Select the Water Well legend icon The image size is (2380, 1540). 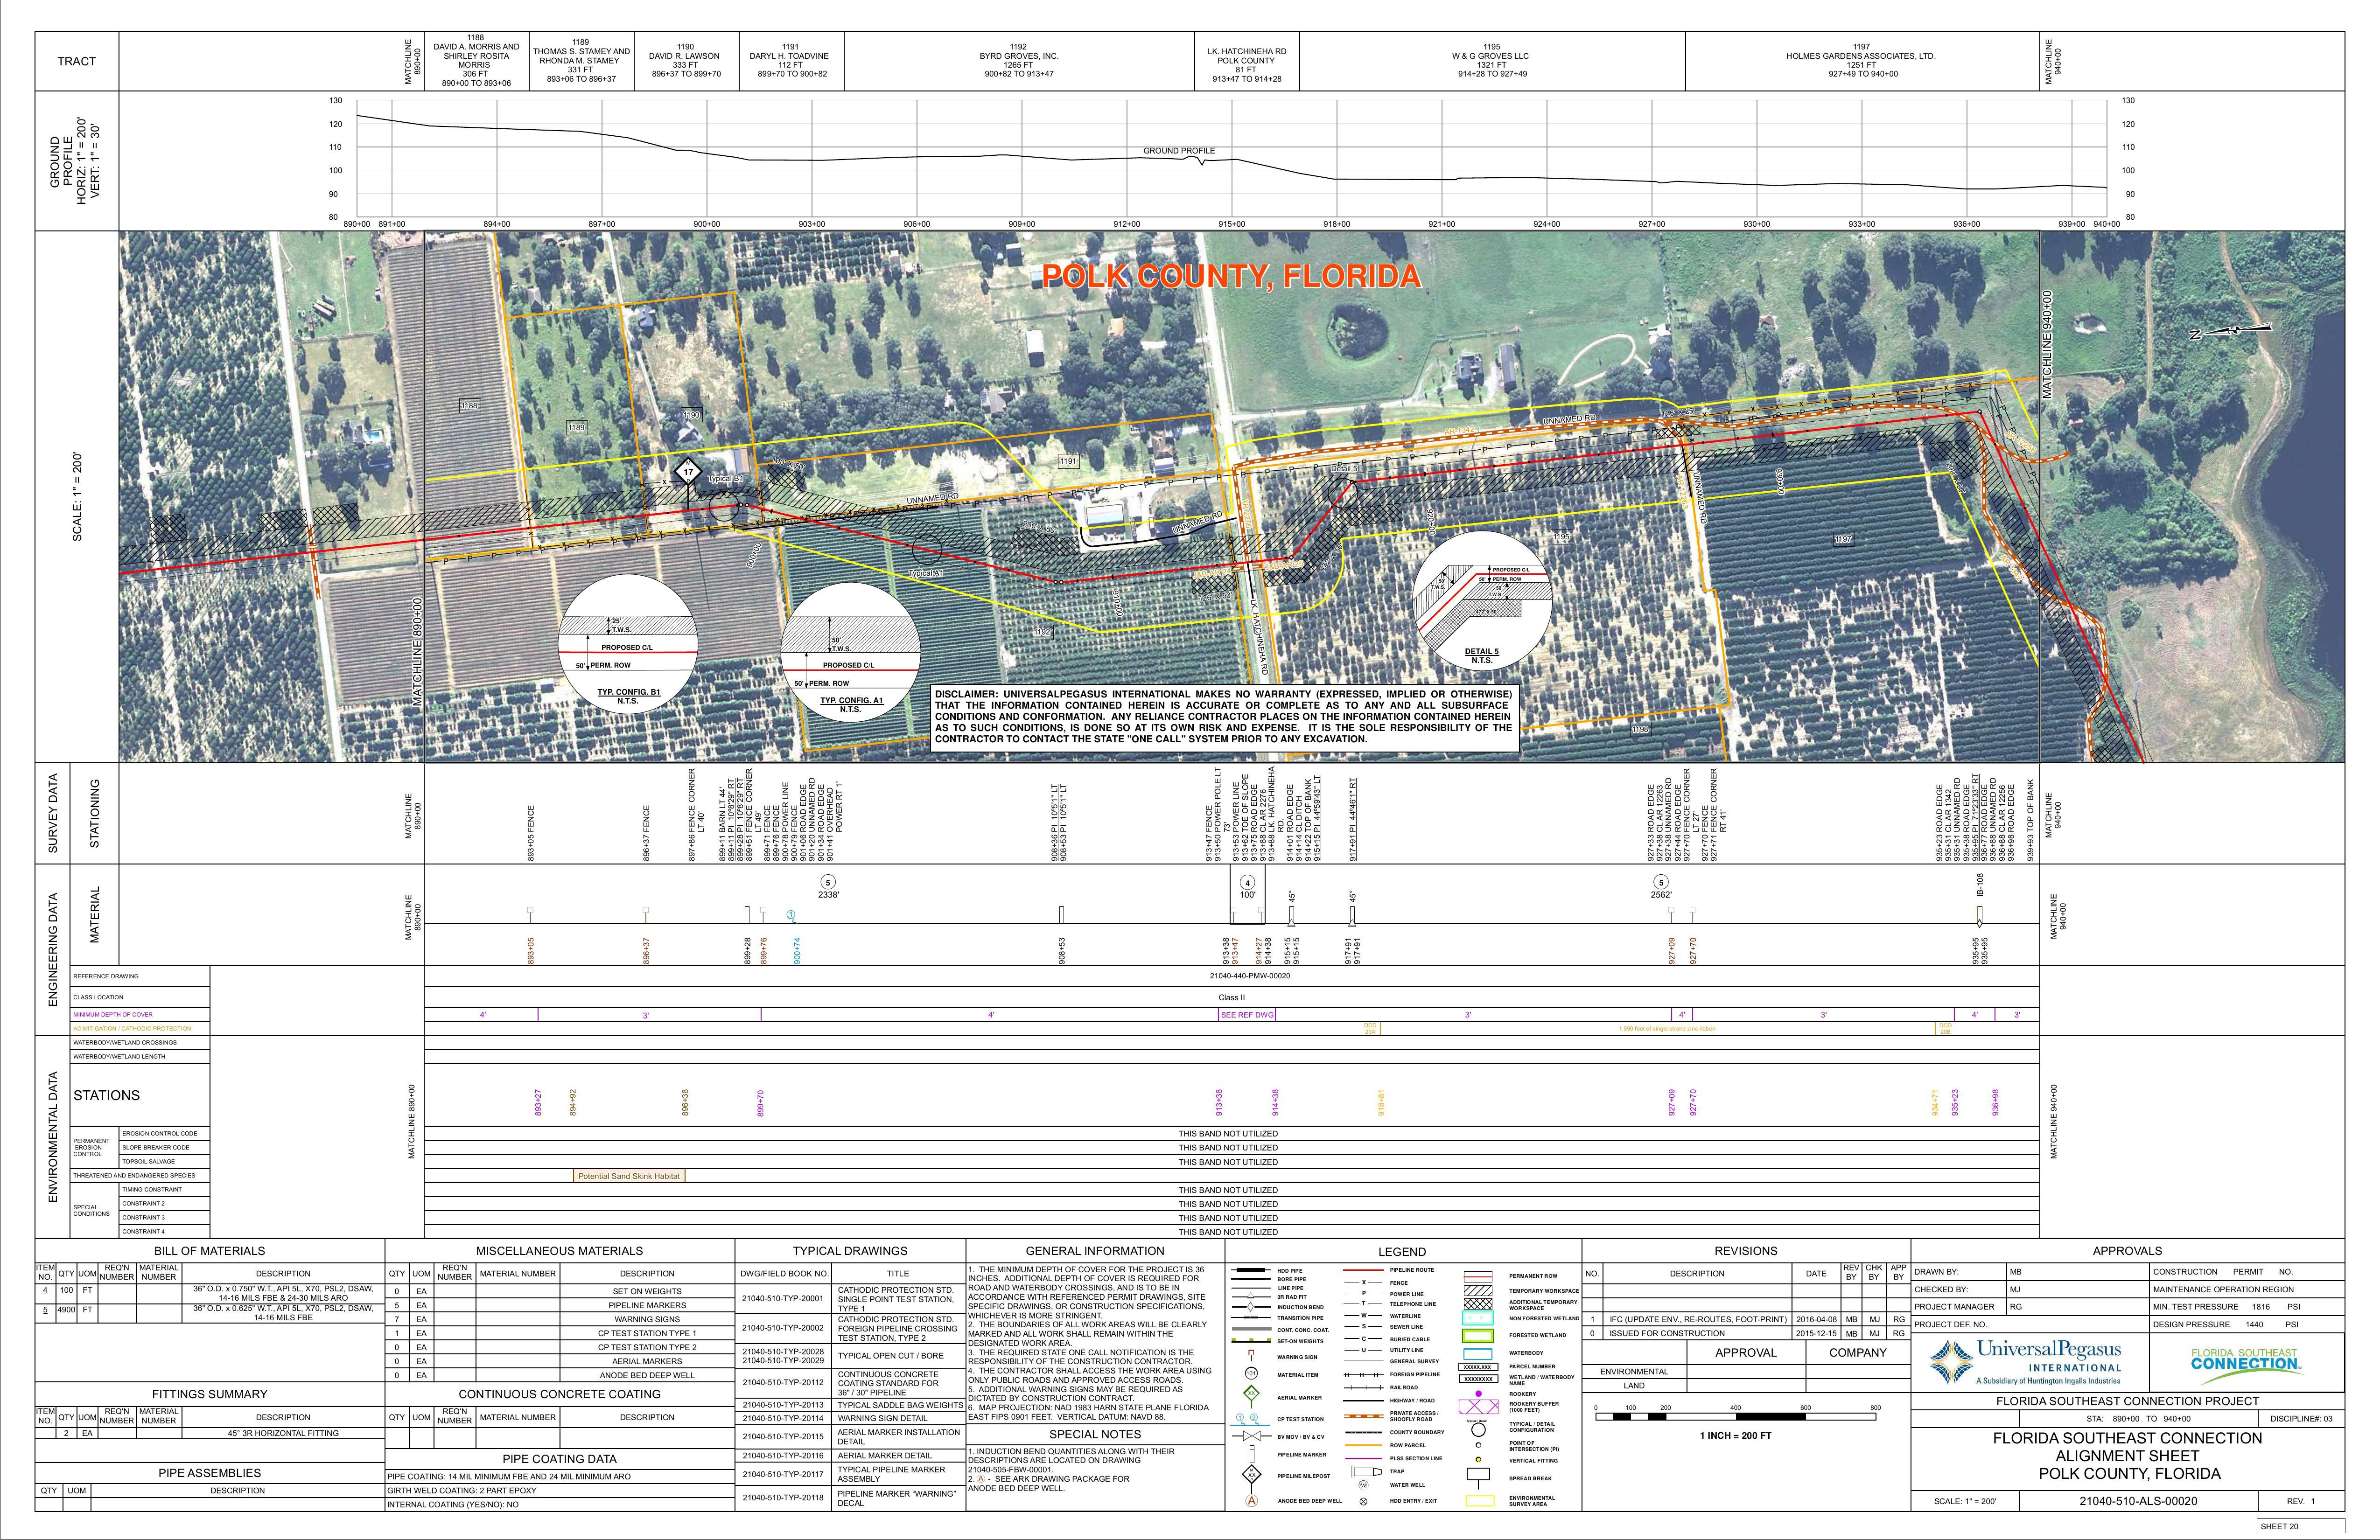click(x=1363, y=1485)
